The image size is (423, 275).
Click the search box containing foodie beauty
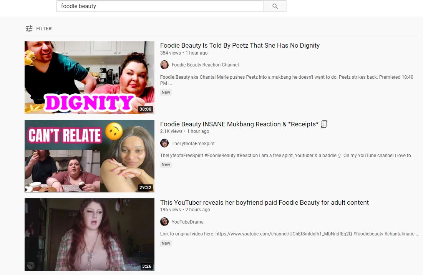(160, 6)
